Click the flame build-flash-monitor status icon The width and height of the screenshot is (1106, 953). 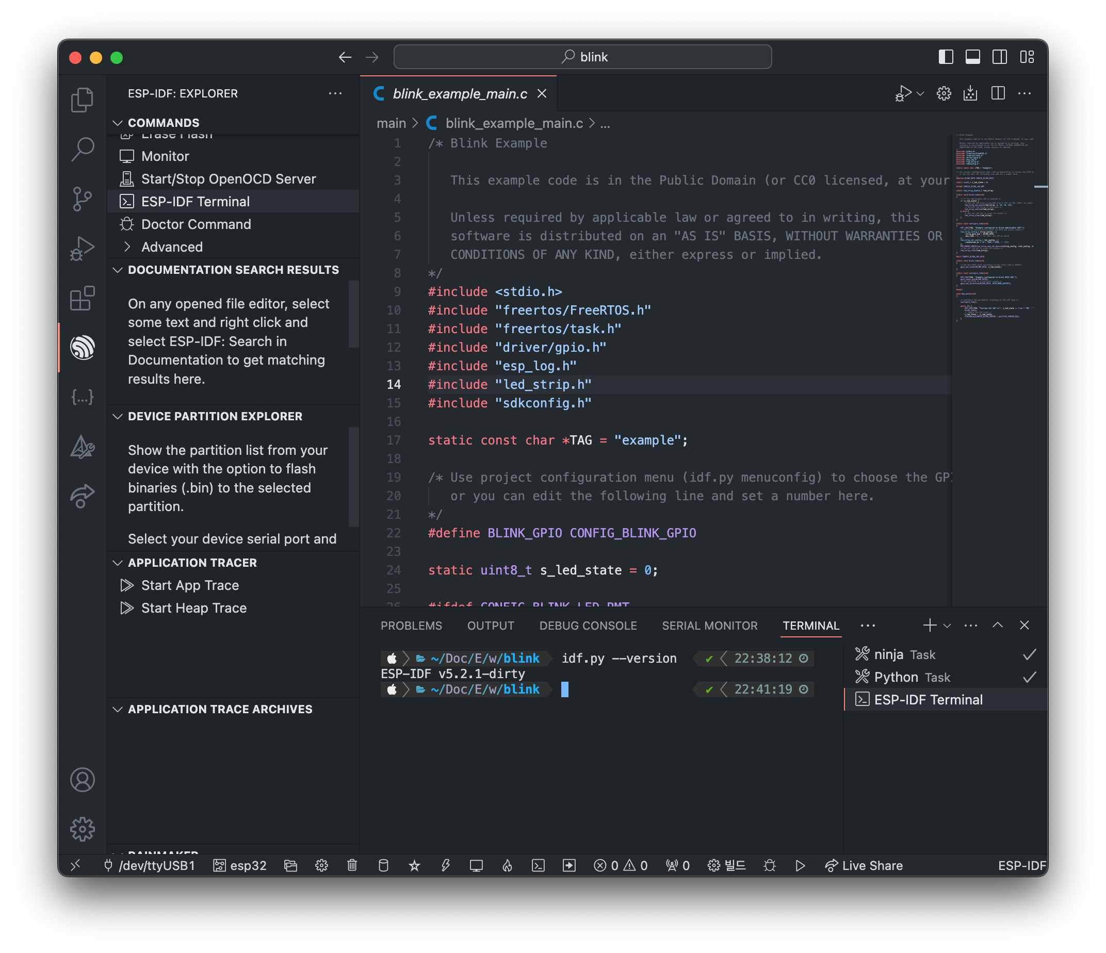pos(507,865)
